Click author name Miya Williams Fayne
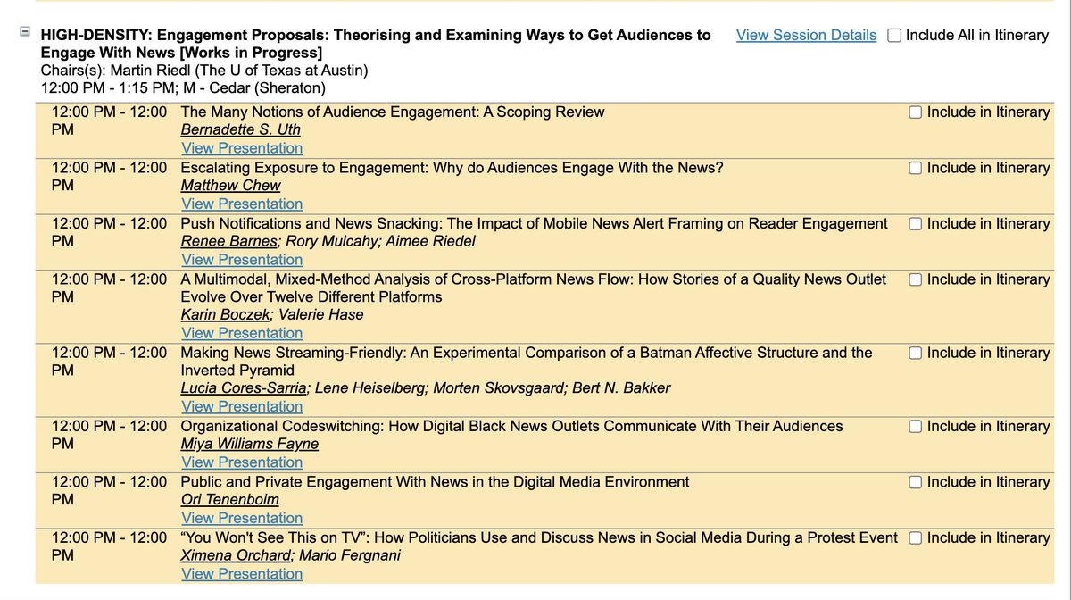 [250, 444]
